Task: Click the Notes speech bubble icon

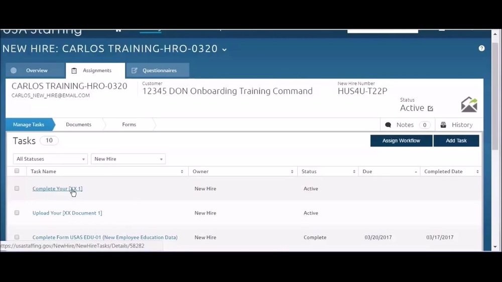Action: (388, 125)
